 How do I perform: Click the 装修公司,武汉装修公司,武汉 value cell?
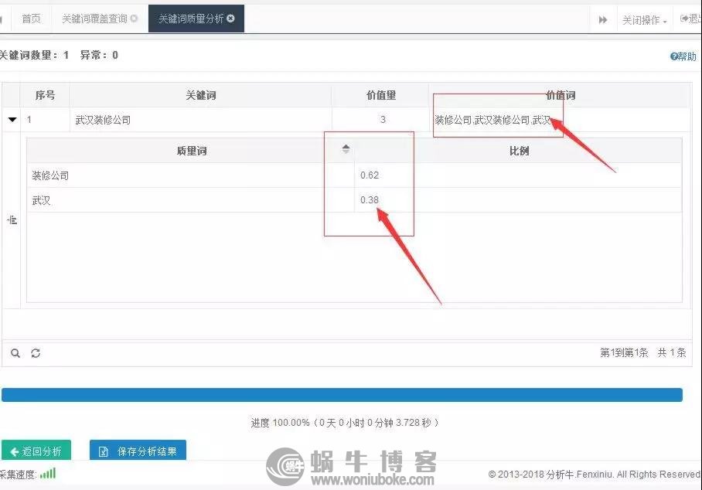coord(493,120)
